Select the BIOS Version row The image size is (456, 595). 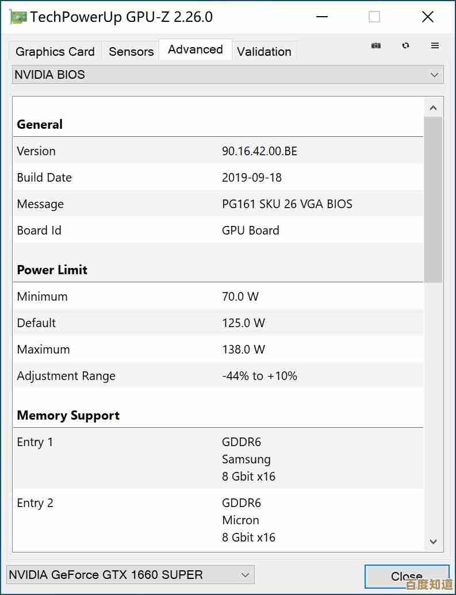[217, 151]
